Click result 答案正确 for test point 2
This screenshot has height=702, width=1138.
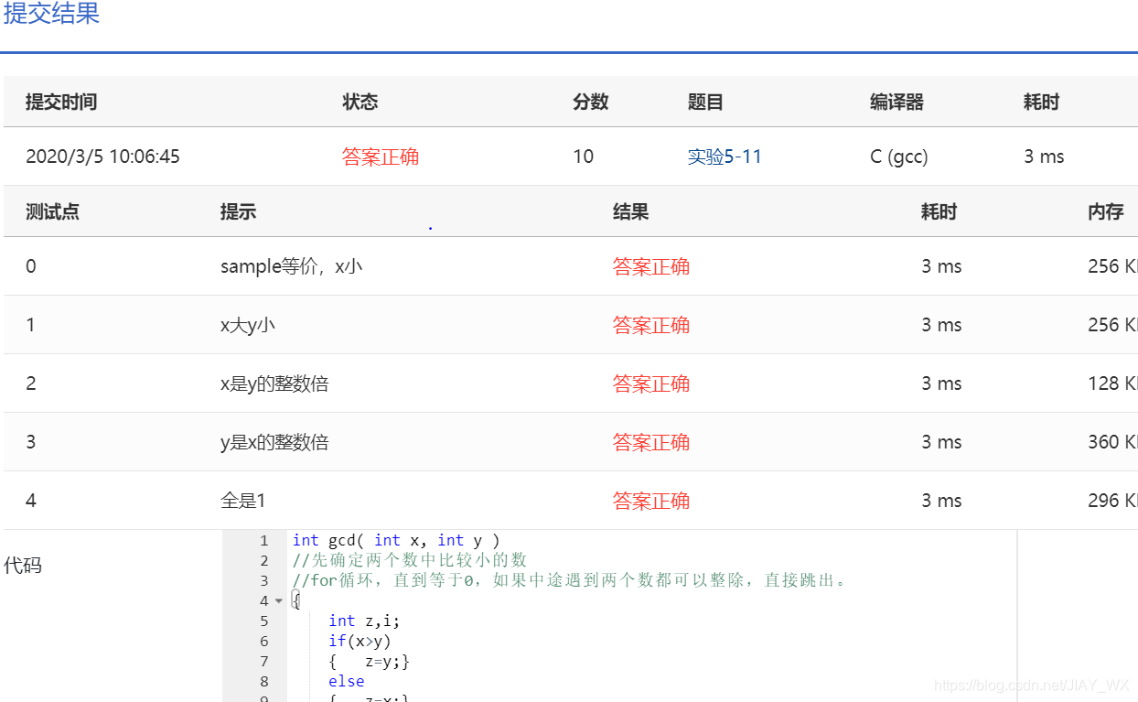tap(651, 383)
